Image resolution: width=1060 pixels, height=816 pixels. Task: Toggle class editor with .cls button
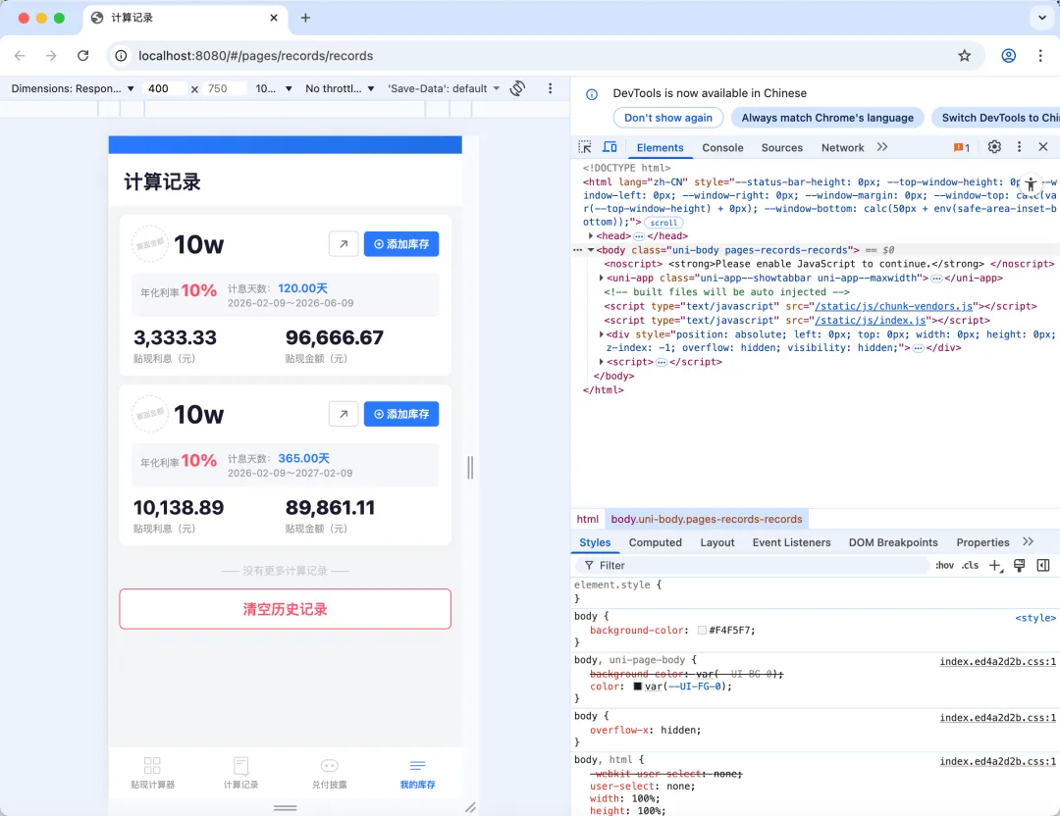(x=970, y=565)
